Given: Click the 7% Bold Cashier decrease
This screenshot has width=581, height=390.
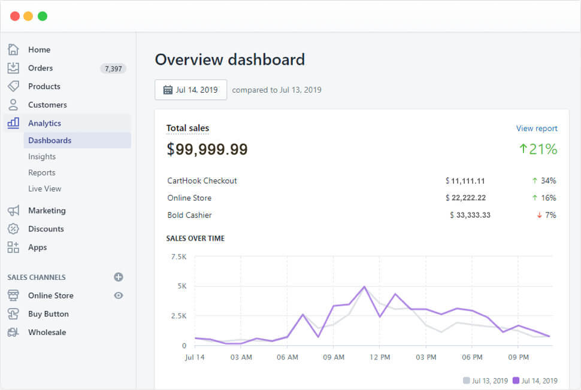Looking at the screenshot, I should [546, 215].
